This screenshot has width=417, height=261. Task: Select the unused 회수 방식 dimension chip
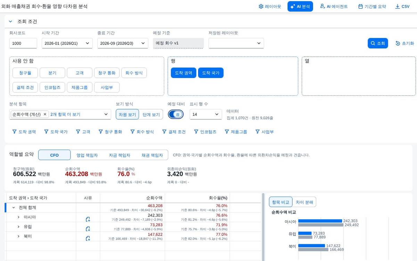pyautogui.click(x=134, y=73)
